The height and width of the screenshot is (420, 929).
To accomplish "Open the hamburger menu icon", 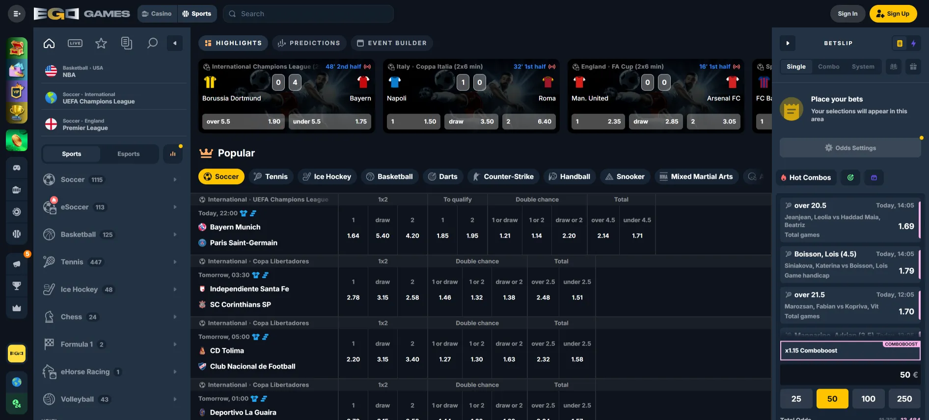I will (17, 14).
